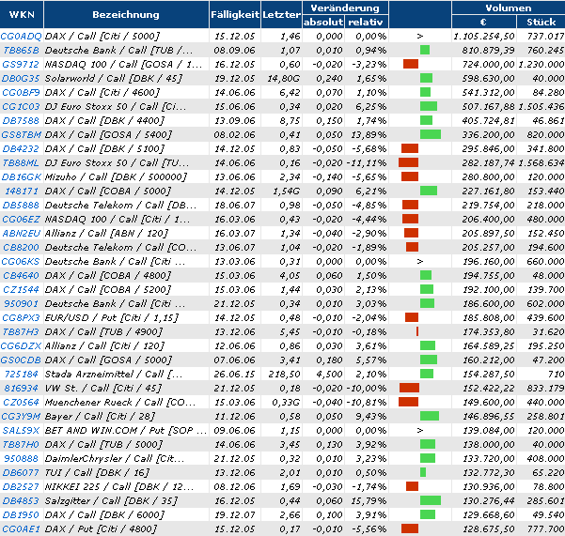
Task: Open the DB6077 TUI WKN link
Action: (21, 473)
